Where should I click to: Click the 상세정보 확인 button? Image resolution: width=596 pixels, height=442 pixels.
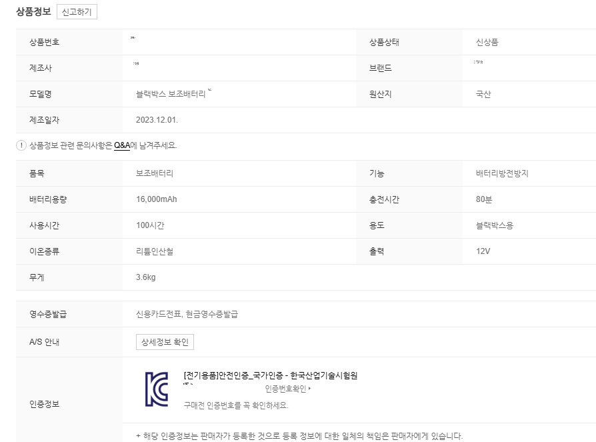tap(165, 342)
